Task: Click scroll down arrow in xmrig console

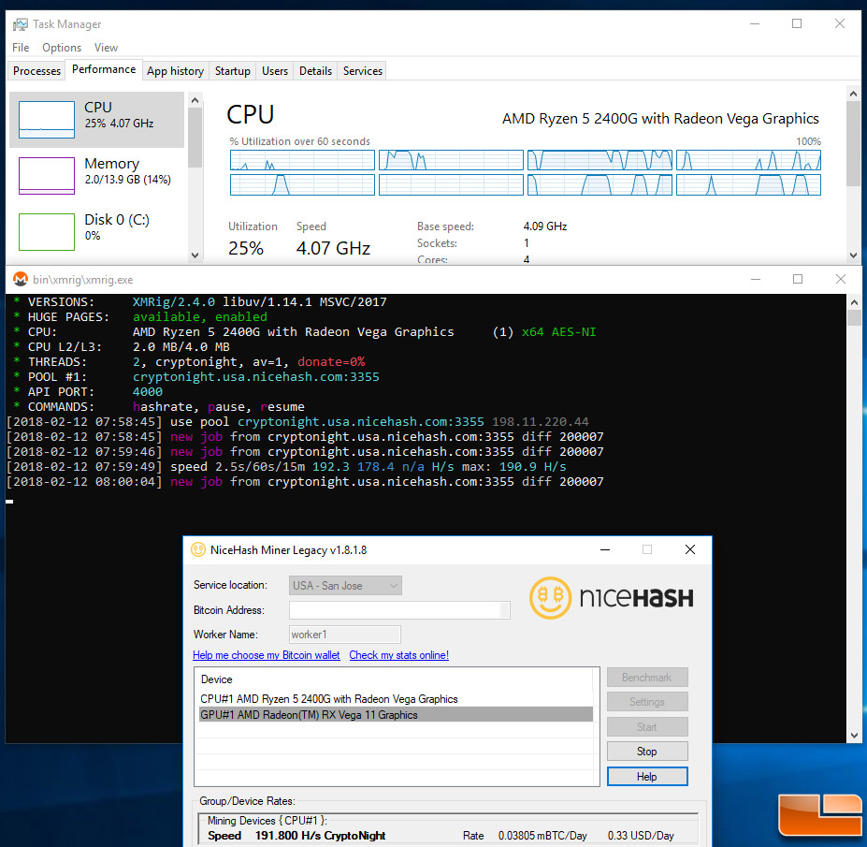Action: pos(854,736)
